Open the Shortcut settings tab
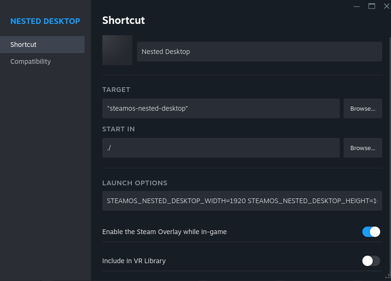Image resolution: width=391 pixels, height=281 pixels. pyautogui.click(x=42, y=45)
